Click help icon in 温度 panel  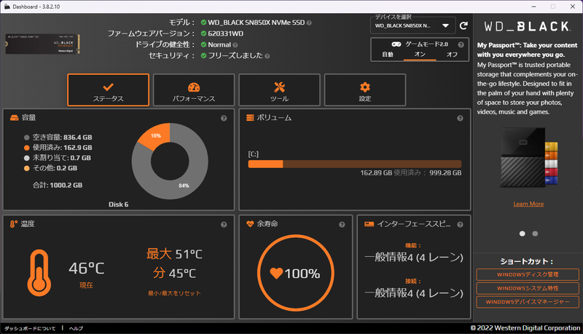click(x=224, y=224)
